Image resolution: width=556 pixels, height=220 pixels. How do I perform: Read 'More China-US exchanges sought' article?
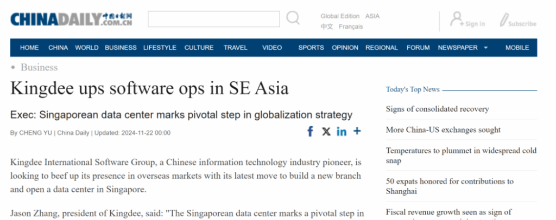[443, 130]
